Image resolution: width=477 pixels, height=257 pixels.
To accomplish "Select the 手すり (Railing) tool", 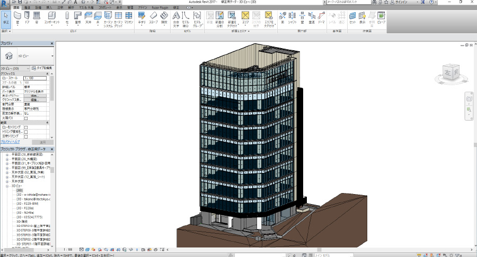I will point(142,18).
